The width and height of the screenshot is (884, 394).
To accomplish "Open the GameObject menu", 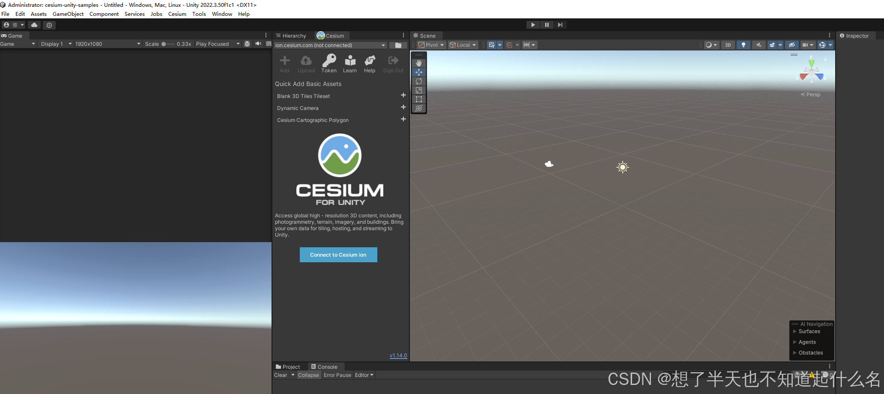I will pos(68,14).
